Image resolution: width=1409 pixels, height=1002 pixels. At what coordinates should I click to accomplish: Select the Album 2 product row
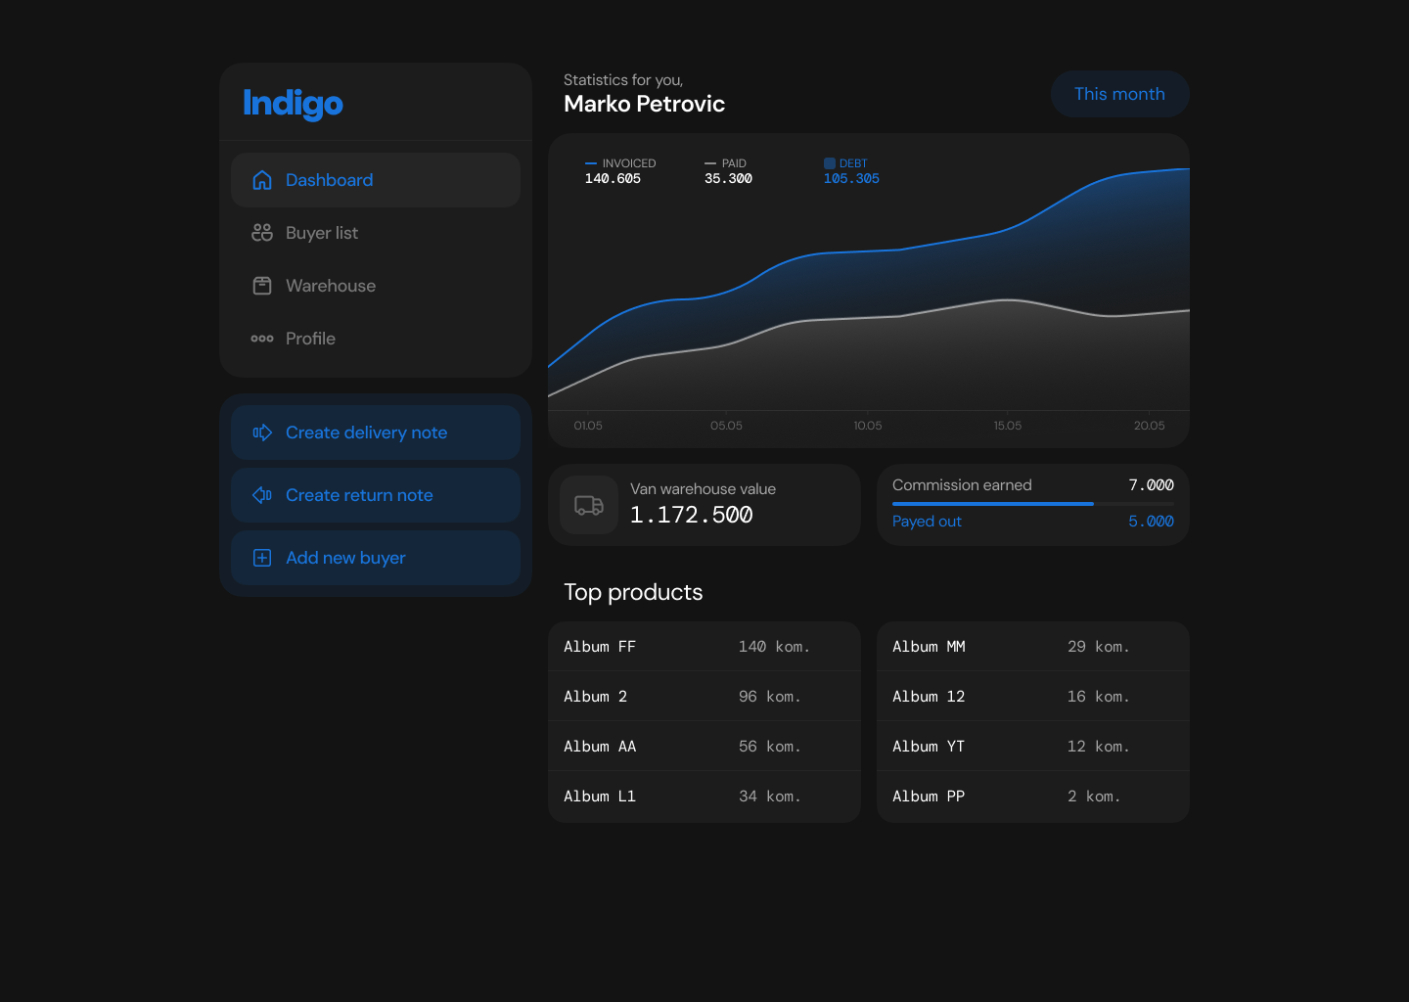tap(704, 697)
